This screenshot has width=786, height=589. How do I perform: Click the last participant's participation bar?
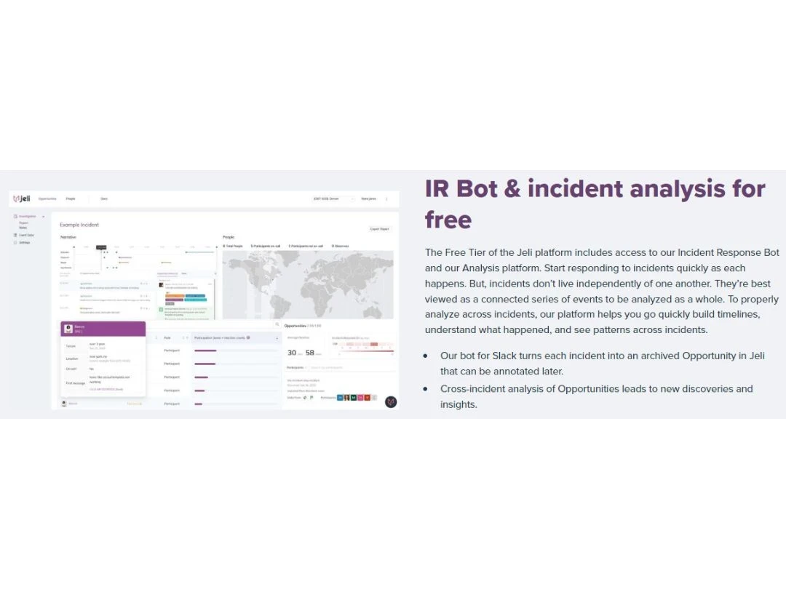click(x=199, y=404)
